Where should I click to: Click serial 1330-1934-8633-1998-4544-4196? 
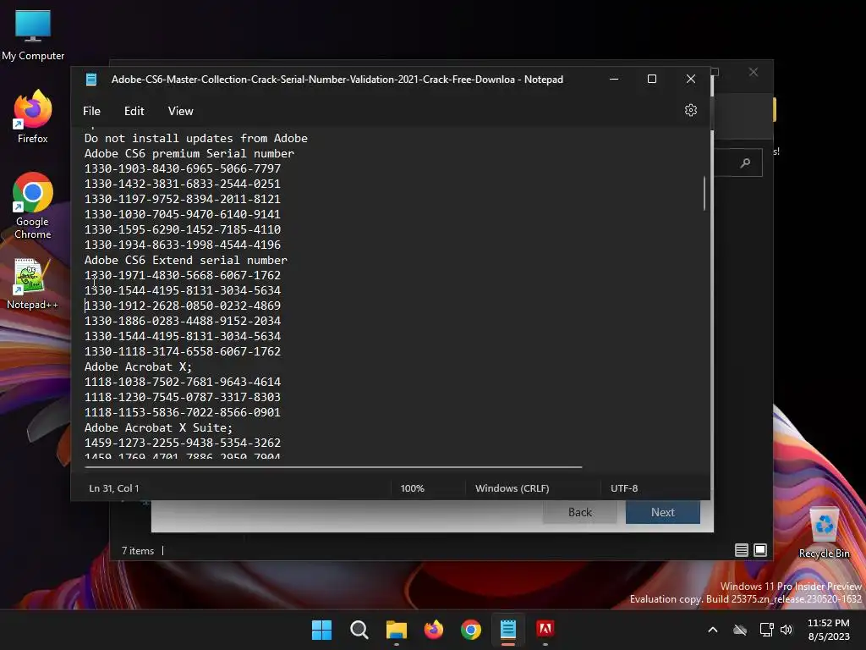(183, 245)
